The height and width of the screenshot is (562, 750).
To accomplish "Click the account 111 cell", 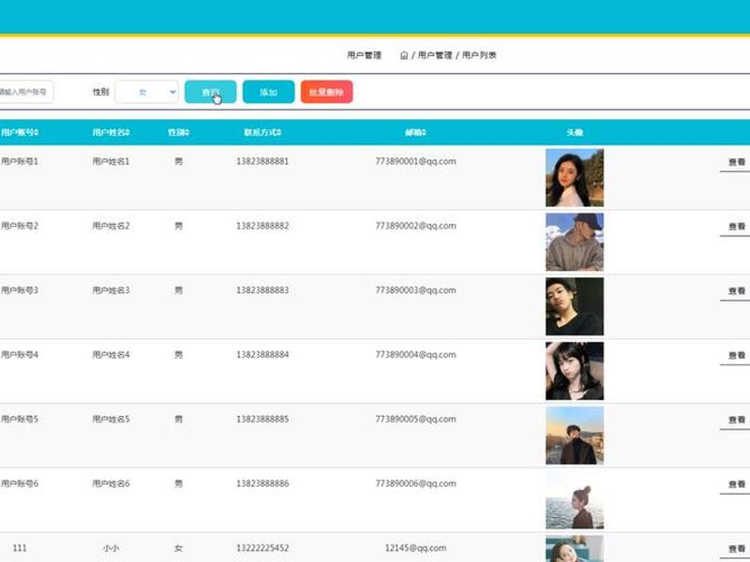I will [20, 548].
